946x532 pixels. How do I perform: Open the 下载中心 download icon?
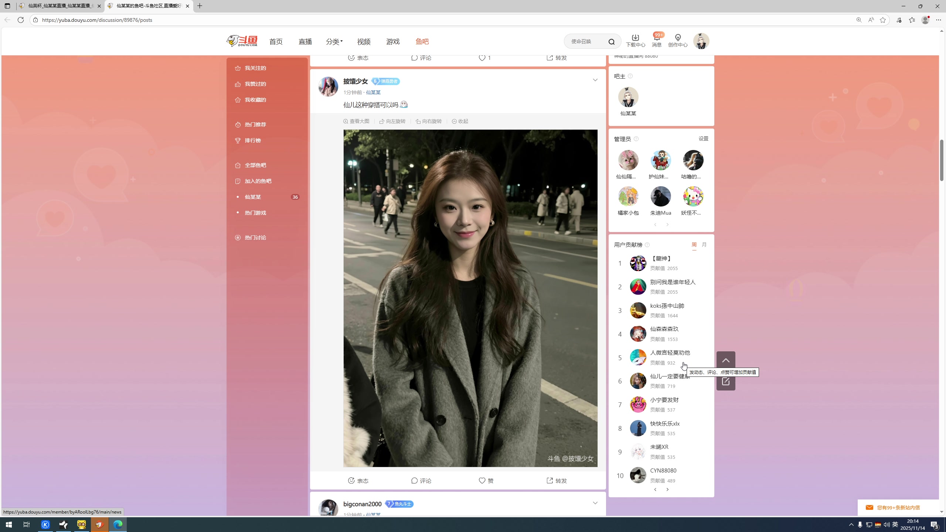pyautogui.click(x=635, y=41)
